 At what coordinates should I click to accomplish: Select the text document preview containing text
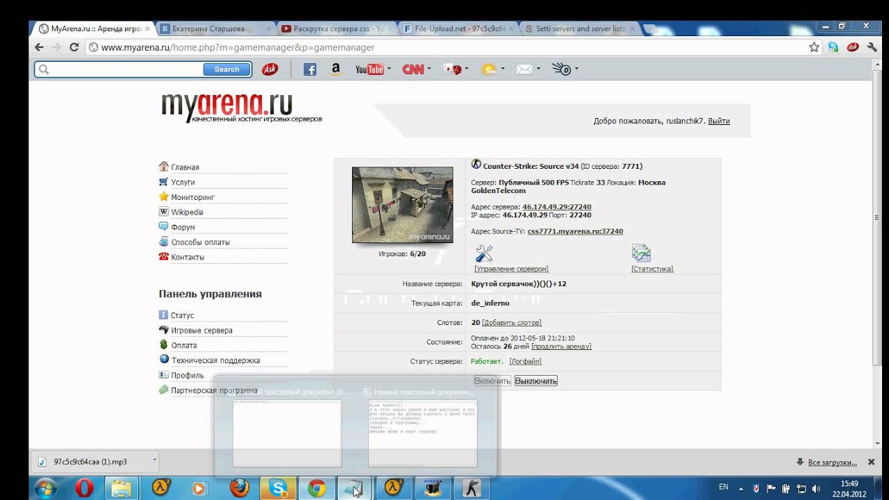[x=422, y=433]
